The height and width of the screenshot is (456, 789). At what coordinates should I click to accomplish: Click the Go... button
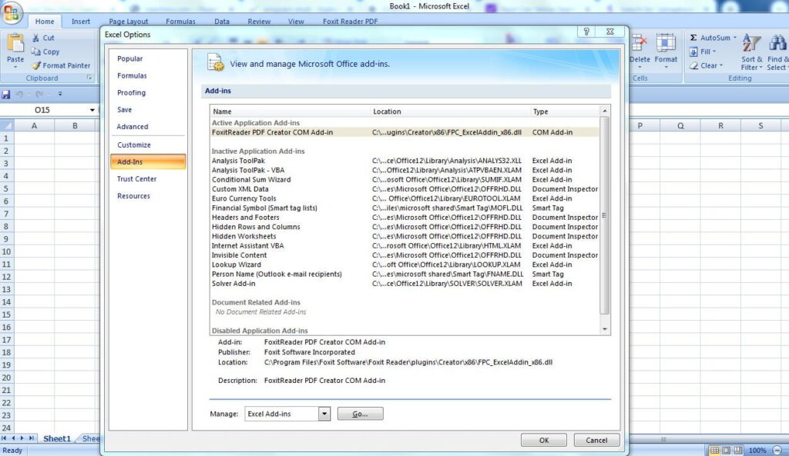tap(360, 414)
